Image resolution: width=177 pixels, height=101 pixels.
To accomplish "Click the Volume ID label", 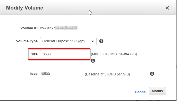I will tap(29, 28).
